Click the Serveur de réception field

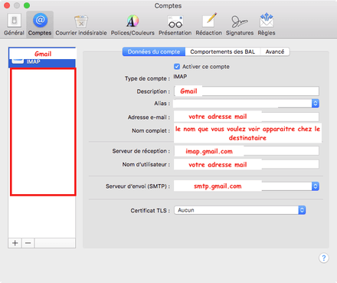(247, 151)
